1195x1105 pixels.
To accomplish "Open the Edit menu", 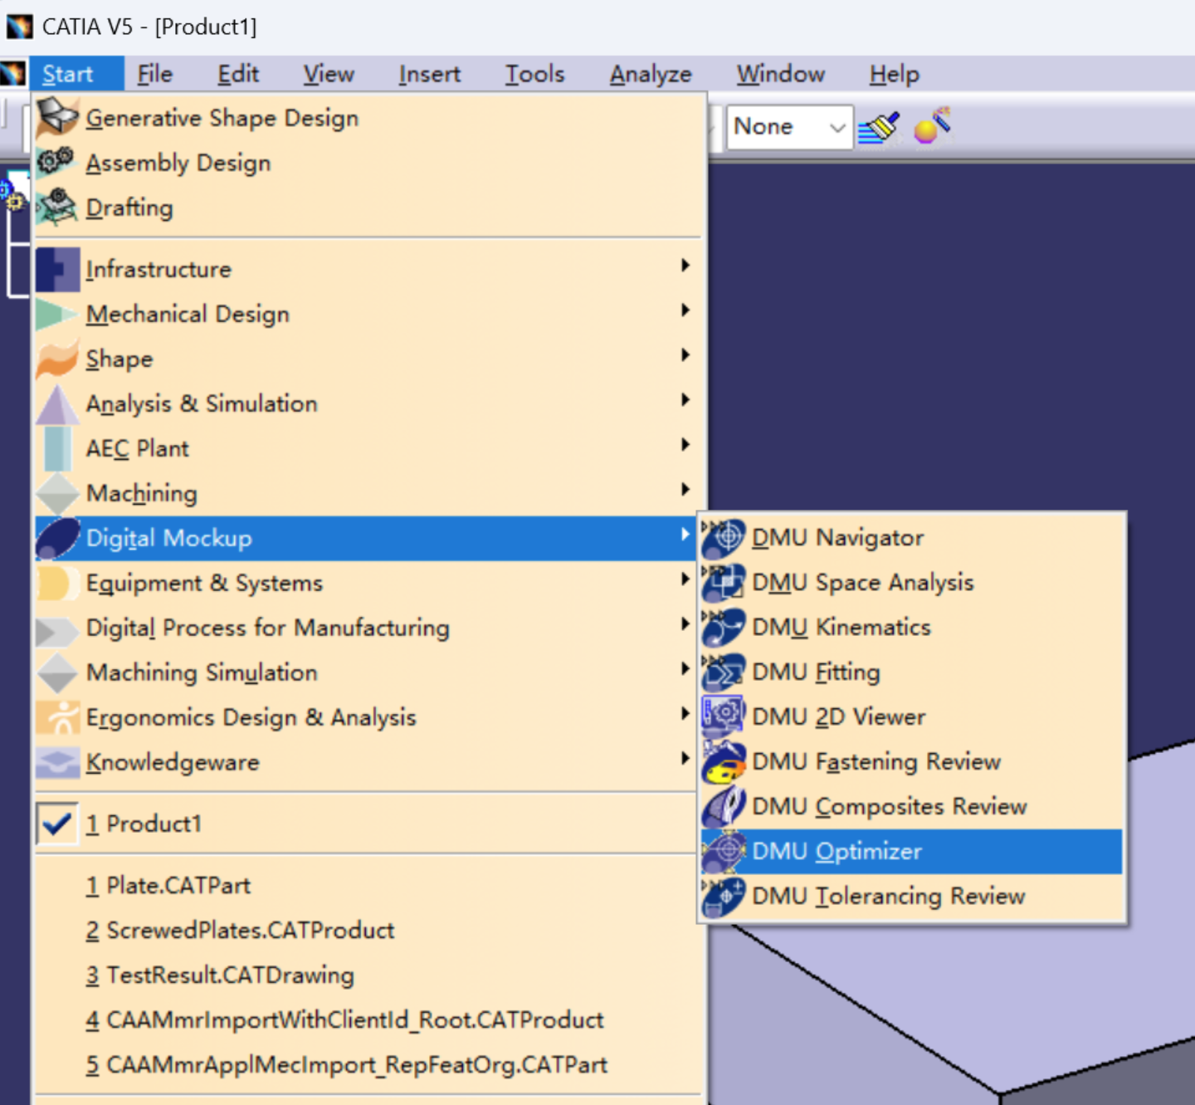I will pos(238,74).
